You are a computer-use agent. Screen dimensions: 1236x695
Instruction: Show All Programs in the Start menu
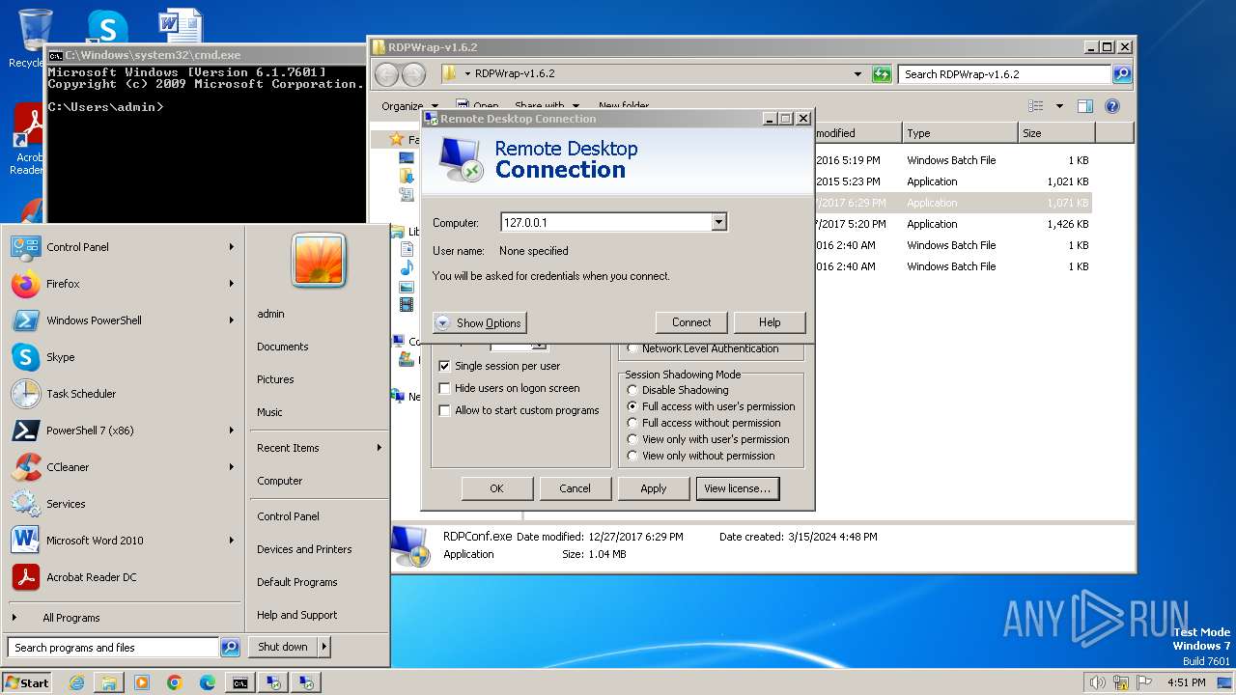[x=122, y=618]
